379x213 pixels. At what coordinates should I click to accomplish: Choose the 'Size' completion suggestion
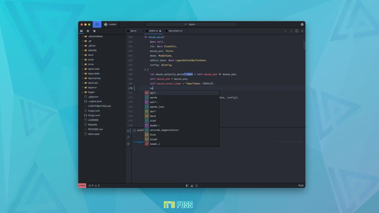click(182, 135)
